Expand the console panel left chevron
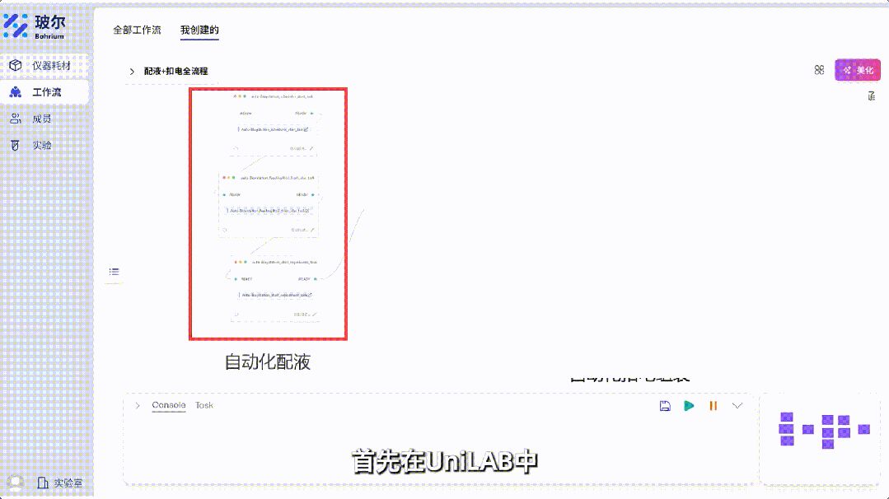This screenshot has height=499, width=889. tap(138, 405)
